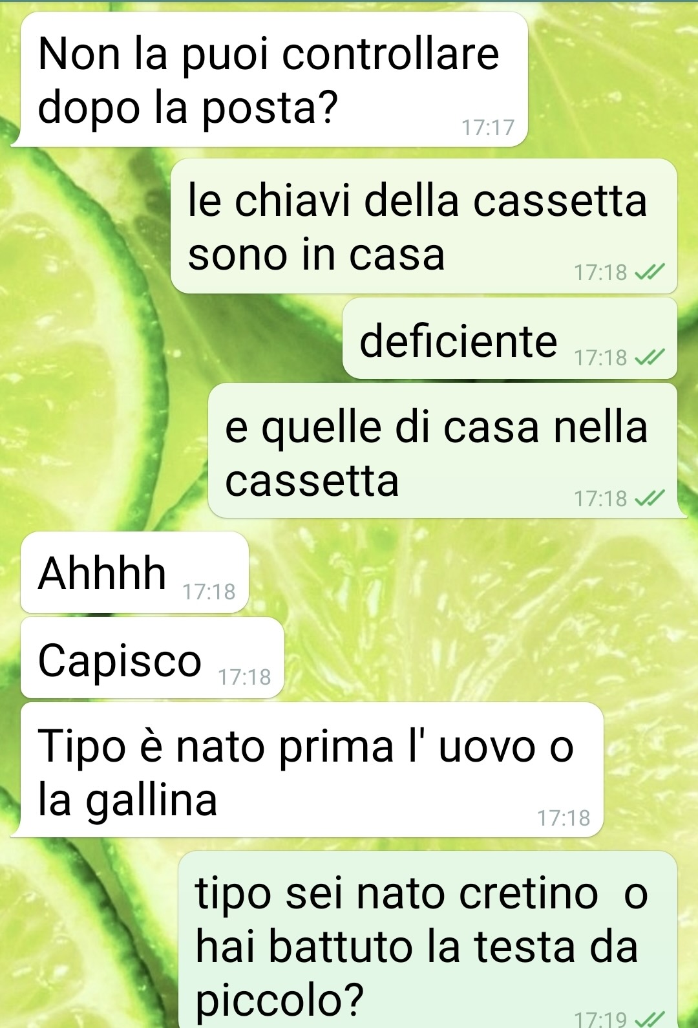The image size is (698, 1028).
Task: Select the 'e quelle di casa nella cassetta' bubble
Action: pyautogui.click(x=446, y=451)
